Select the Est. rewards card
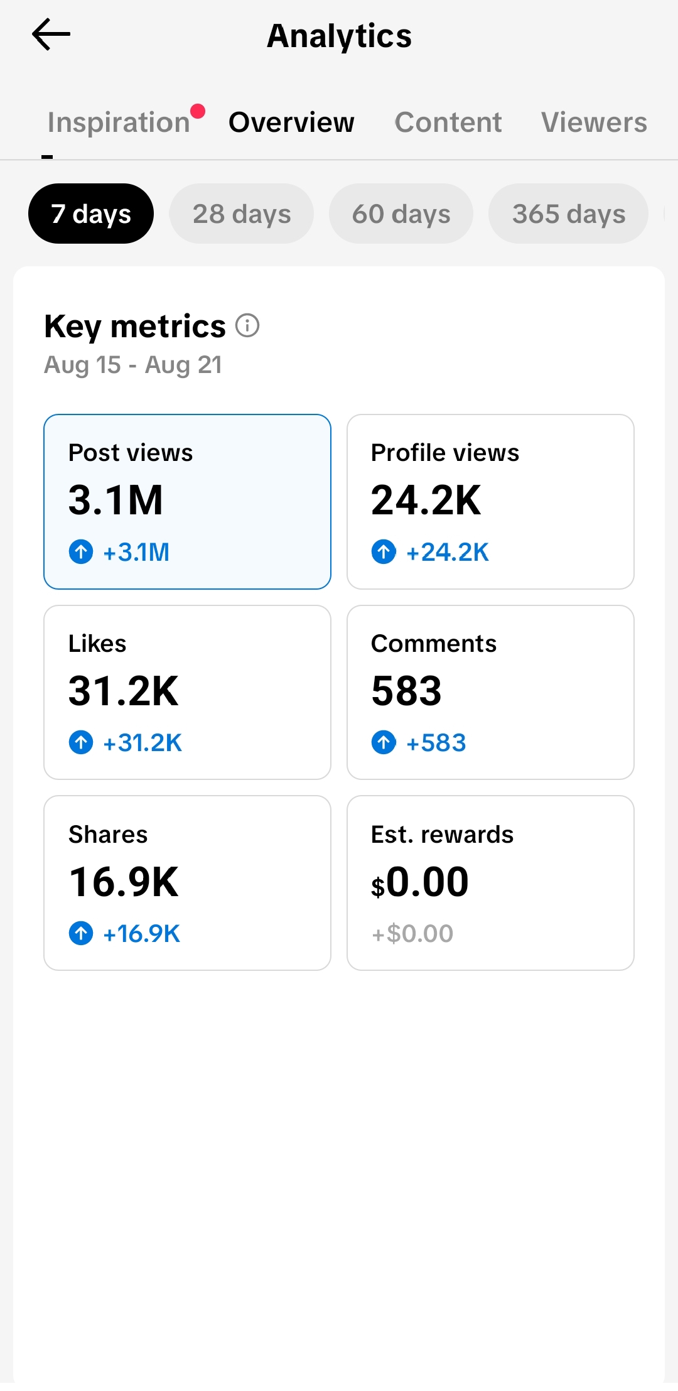The width and height of the screenshot is (678, 1391). tap(490, 883)
